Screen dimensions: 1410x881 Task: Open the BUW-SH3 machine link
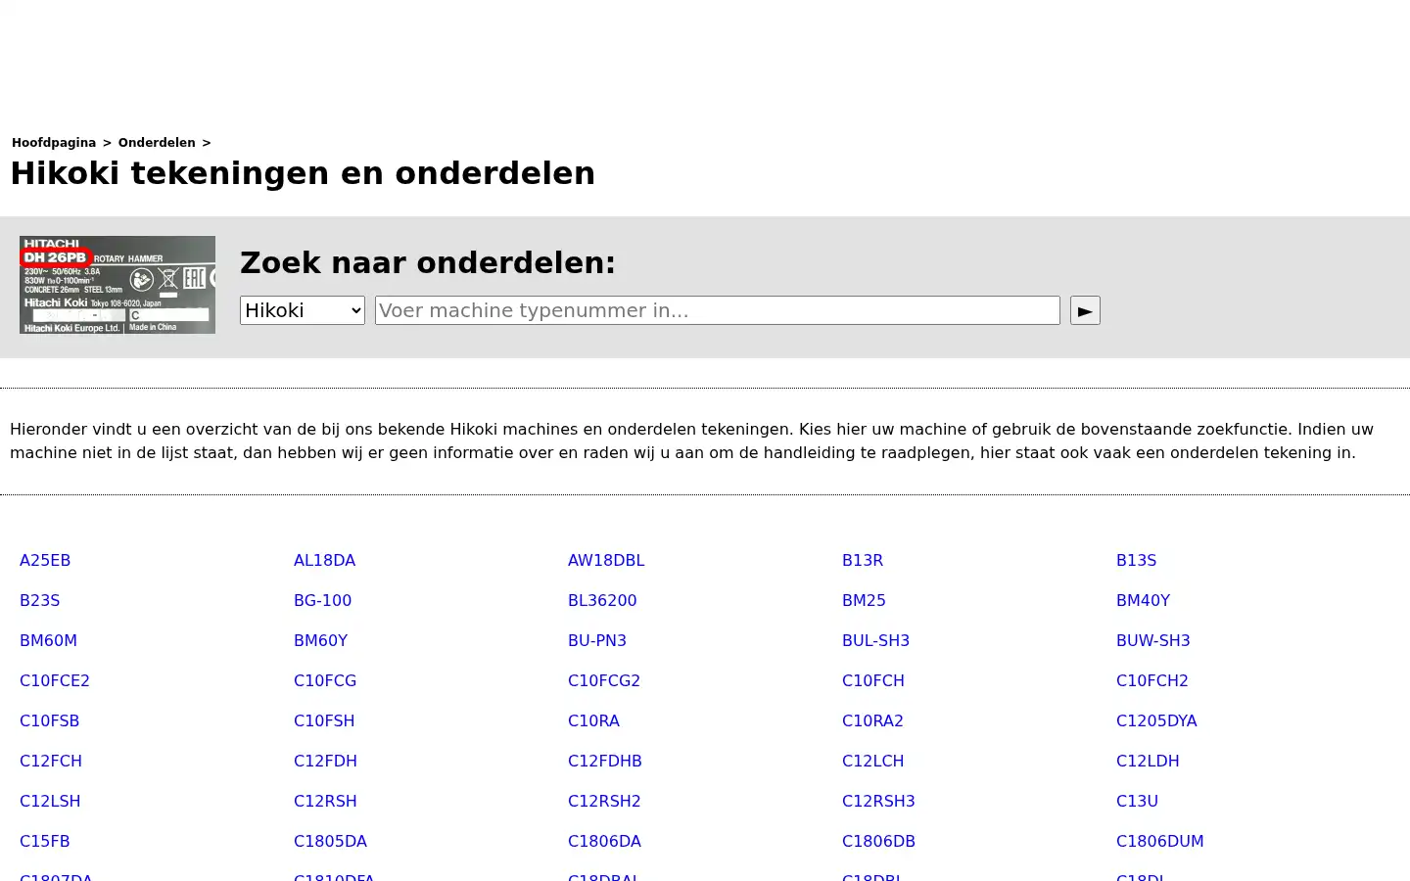coord(1152,641)
